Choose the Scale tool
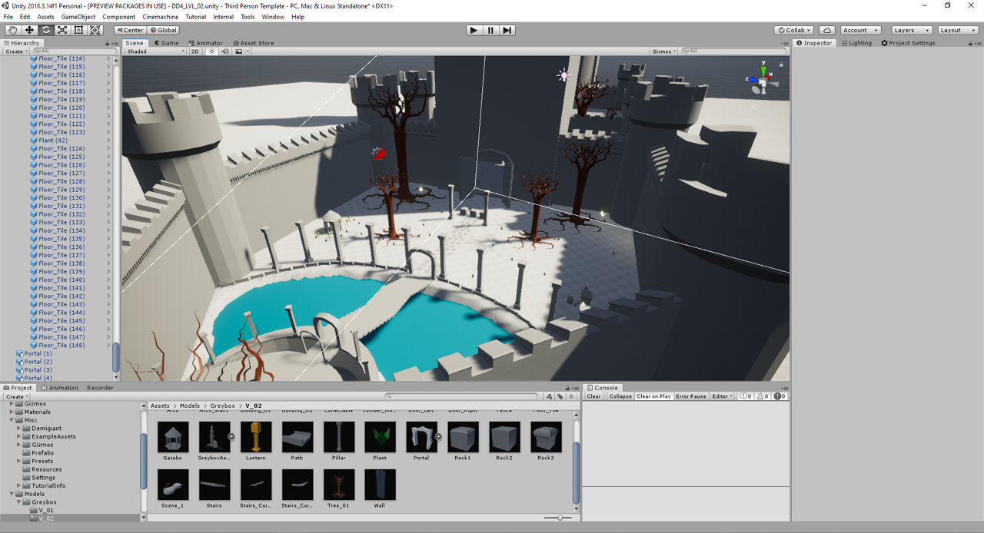Screen dimensions: 984x533 [x=62, y=30]
